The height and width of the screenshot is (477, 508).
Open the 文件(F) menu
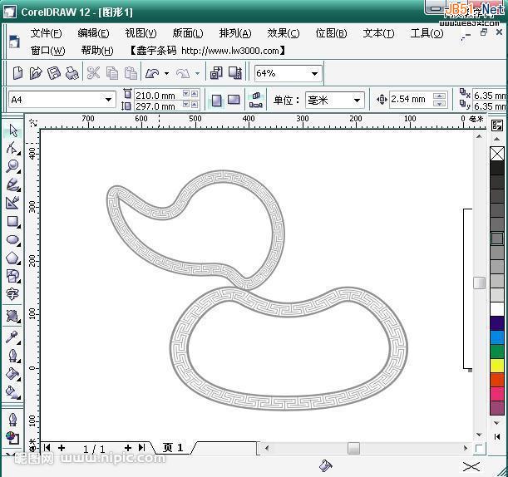tap(46, 33)
